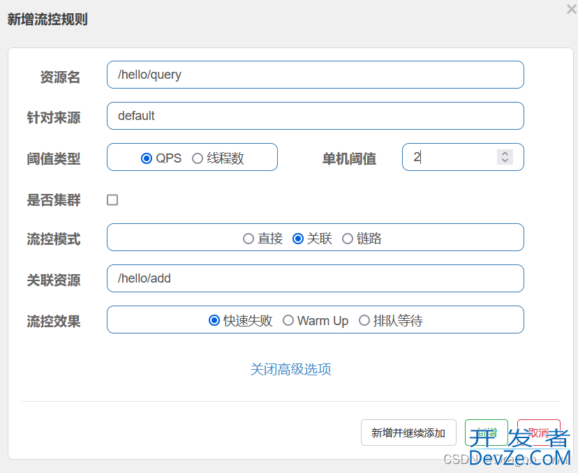Screen dimensions: 578x473
Task: Click the 新增并继续添加 button
Action: (408, 433)
